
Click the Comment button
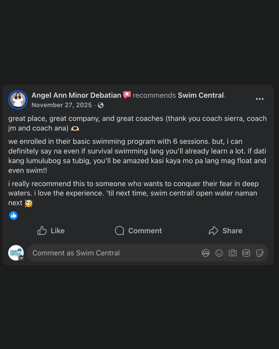click(x=138, y=231)
